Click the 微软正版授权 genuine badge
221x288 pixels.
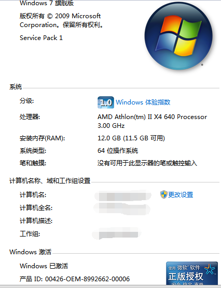click(x=192, y=273)
